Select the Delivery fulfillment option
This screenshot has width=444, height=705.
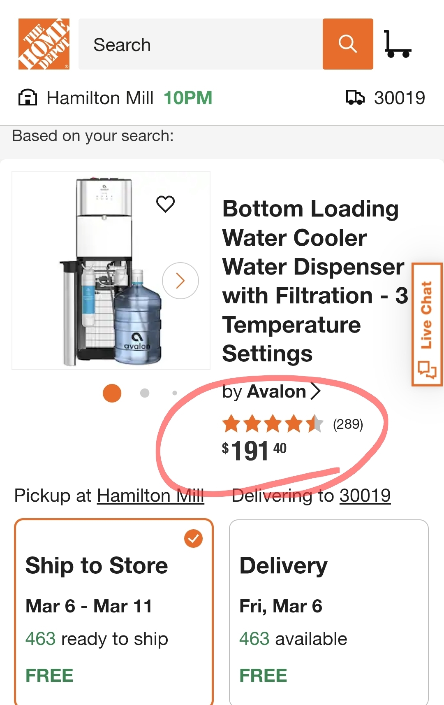(328, 612)
